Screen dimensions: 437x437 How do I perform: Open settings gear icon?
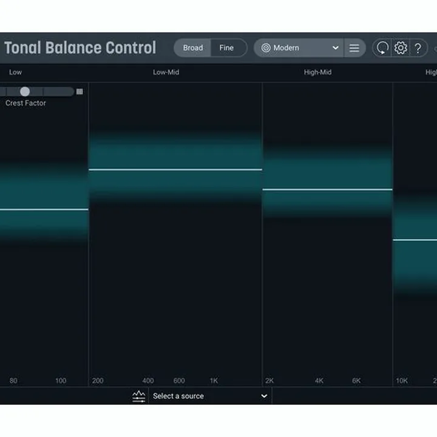point(401,48)
